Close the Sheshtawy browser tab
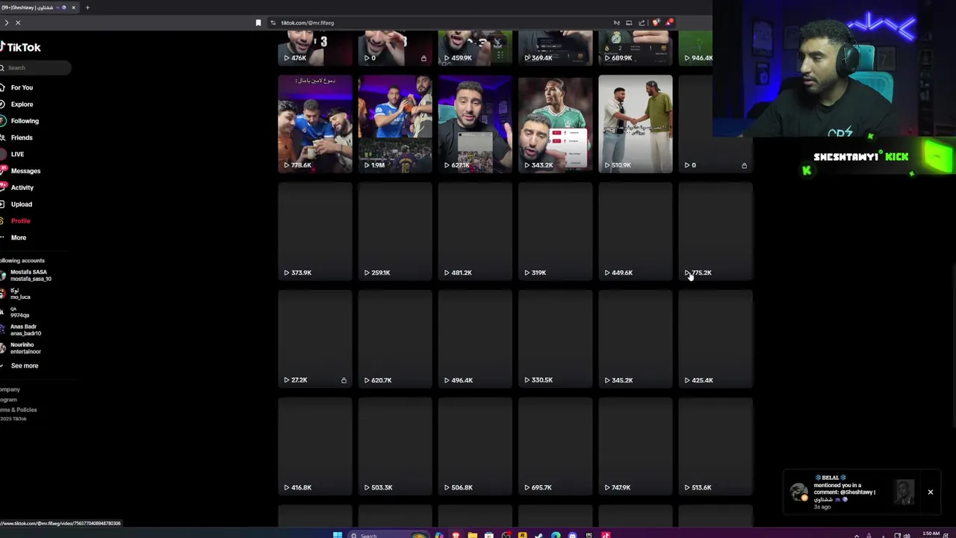This screenshot has width=956, height=538. coord(73,7)
